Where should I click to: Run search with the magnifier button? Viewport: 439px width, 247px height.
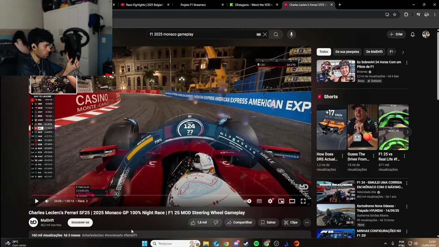coord(276,34)
